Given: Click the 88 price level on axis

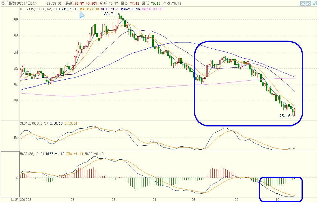Looking at the screenshot, I should pyautogui.click(x=16, y=20).
